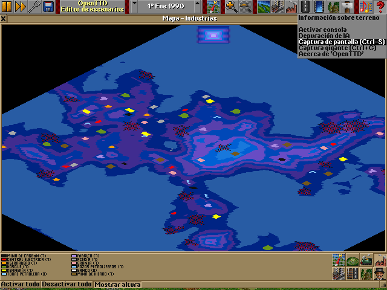Click the red question mark help icon

(380, 7)
